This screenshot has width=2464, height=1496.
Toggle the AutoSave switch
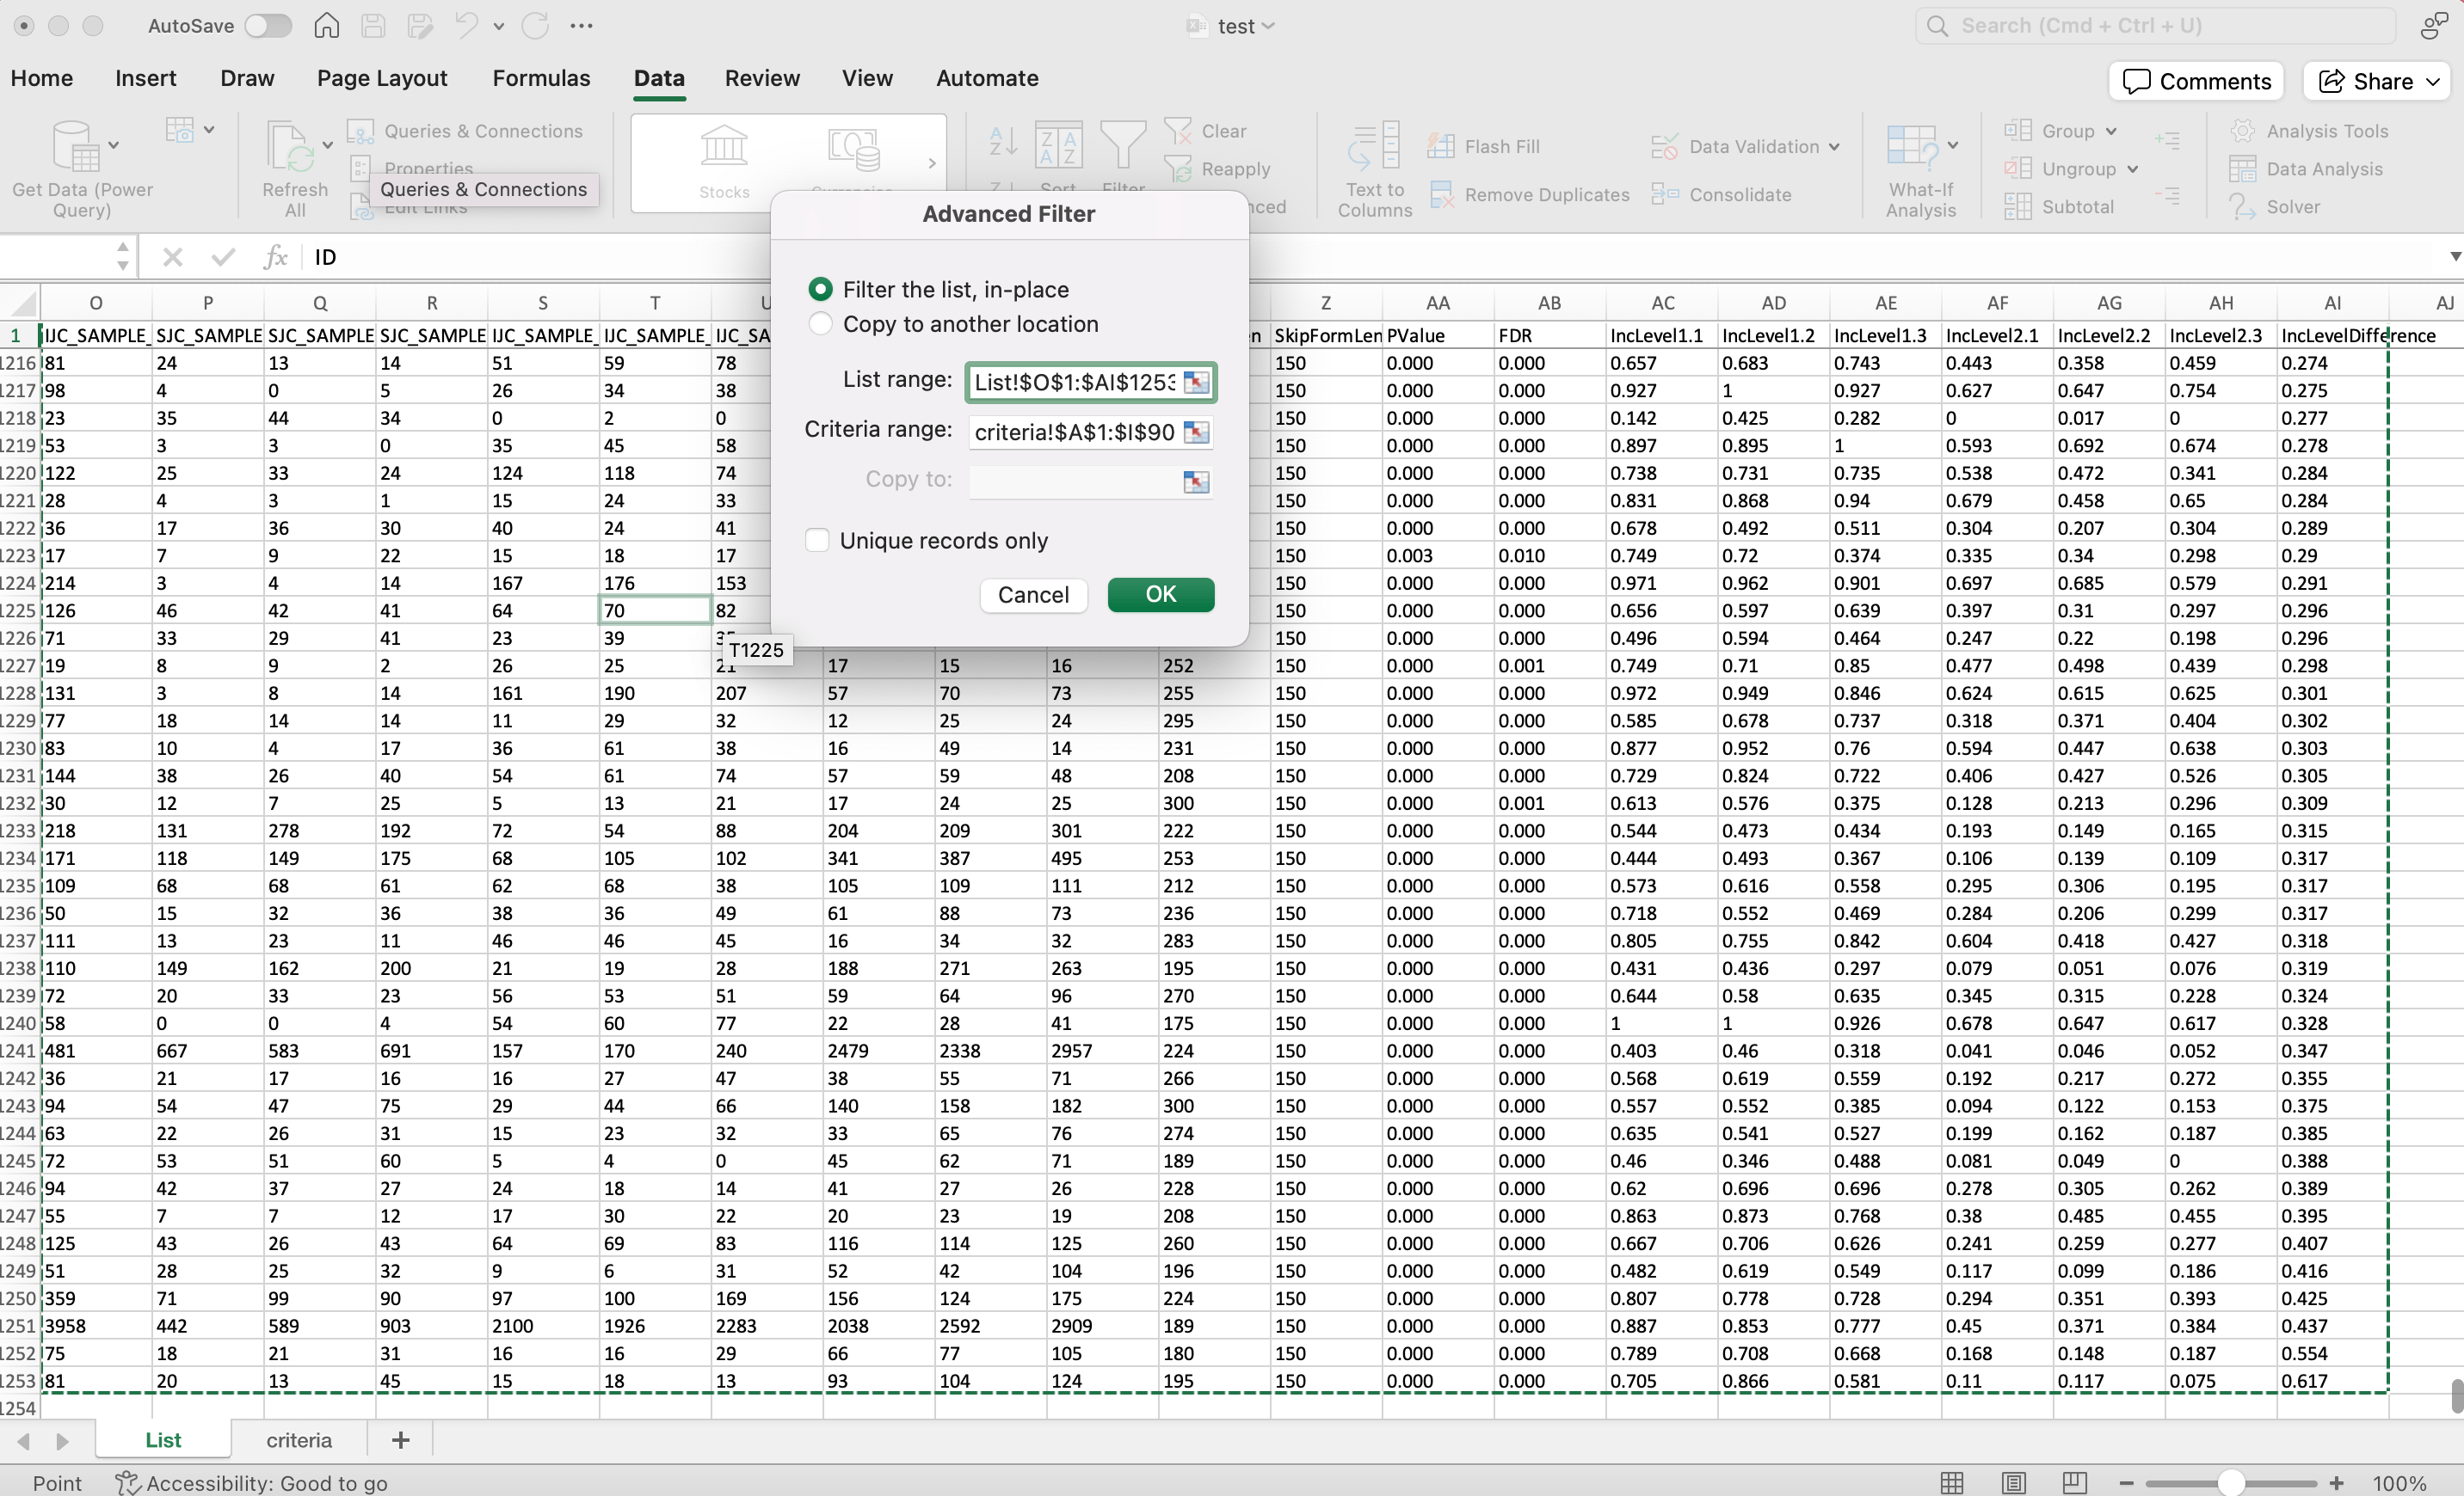point(268,26)
